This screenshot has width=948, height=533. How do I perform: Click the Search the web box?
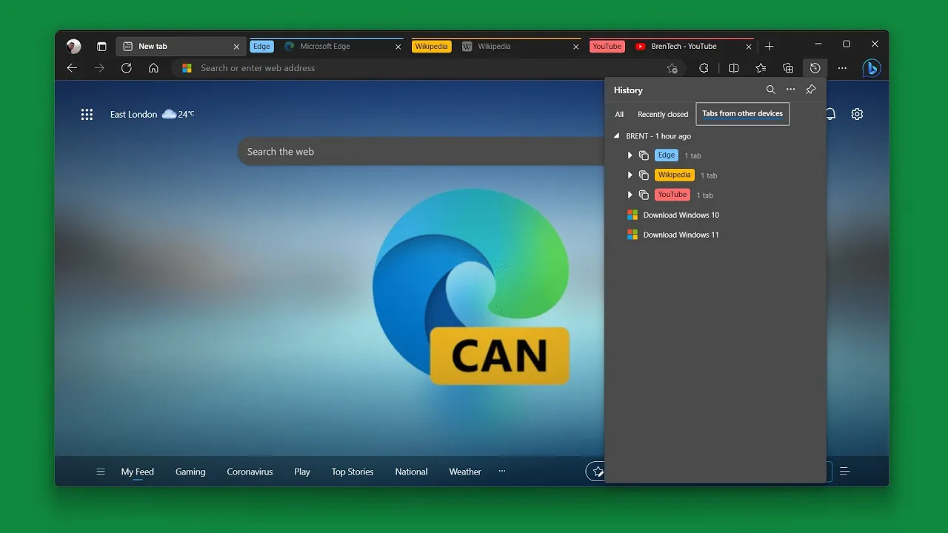pos(422,151)
